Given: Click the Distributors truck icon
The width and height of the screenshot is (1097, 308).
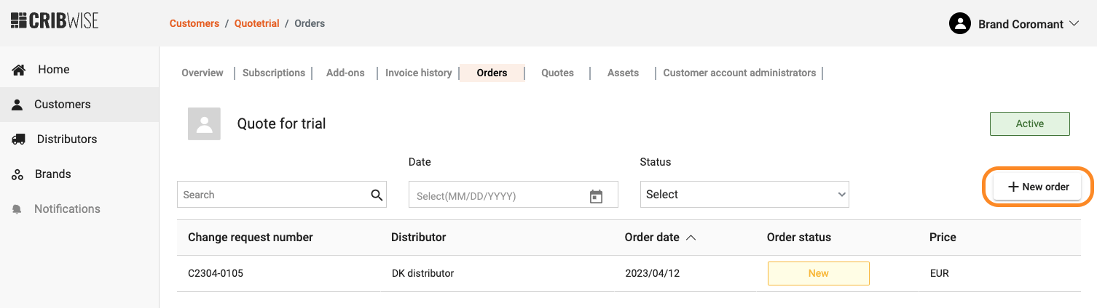Looking at the screenshot, I should click(x=19, y=139).
